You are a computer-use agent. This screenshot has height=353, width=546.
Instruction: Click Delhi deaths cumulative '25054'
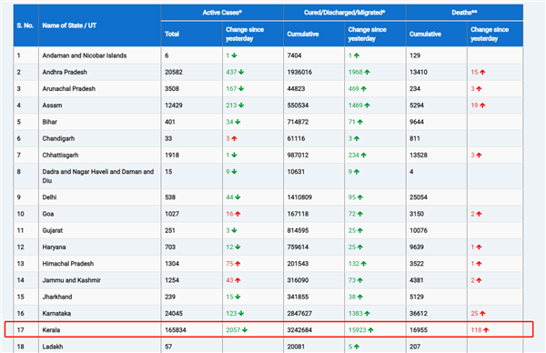(419, 197)
